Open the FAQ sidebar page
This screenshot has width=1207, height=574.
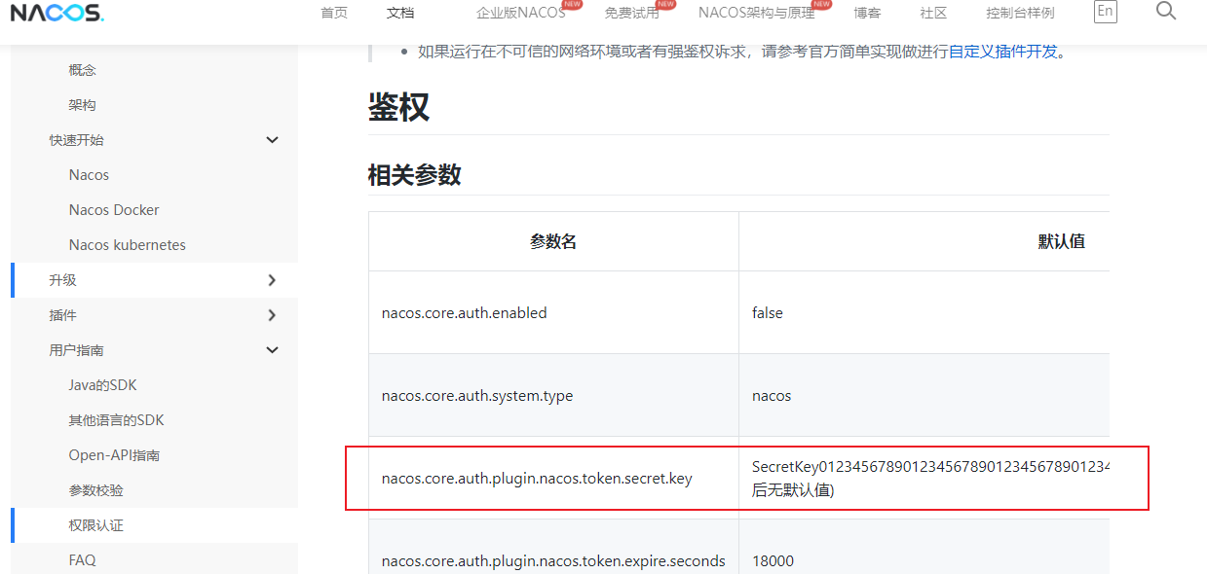coord(82,560)
